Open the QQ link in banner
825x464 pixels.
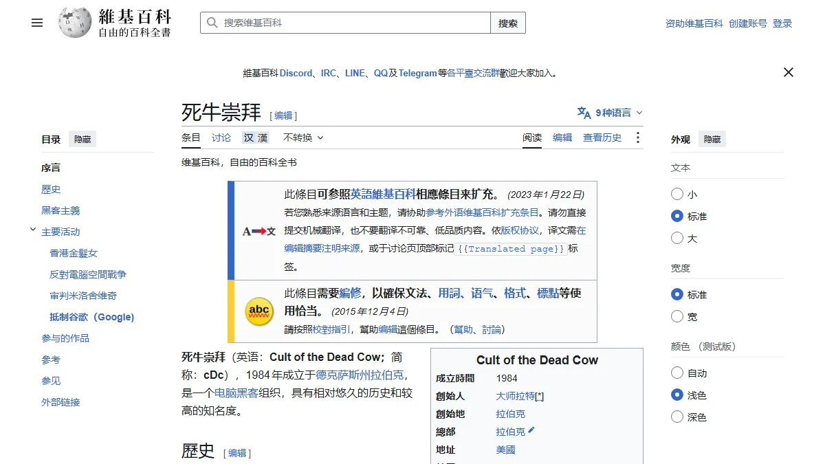381,73
